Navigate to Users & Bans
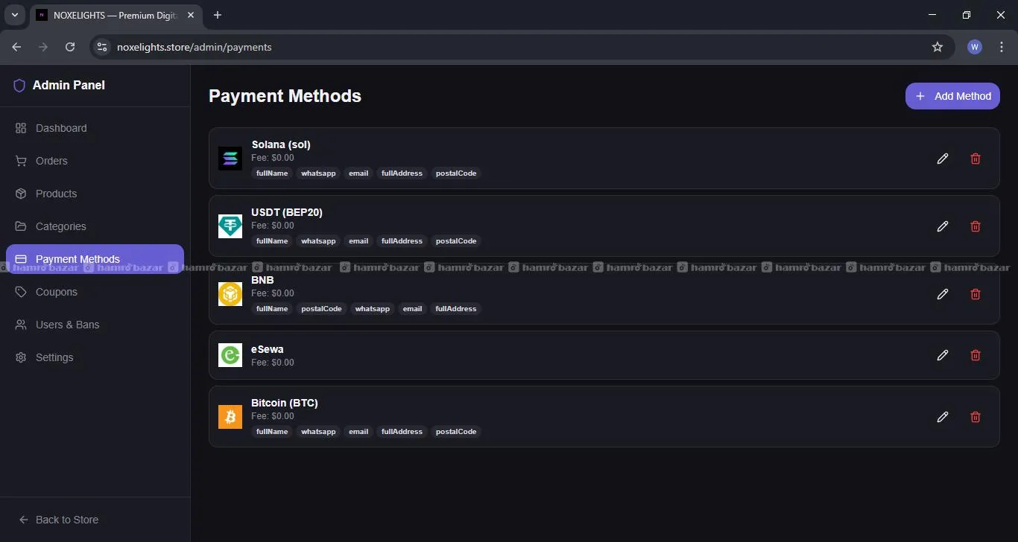 pos(67,325)
